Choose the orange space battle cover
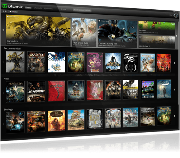 (36, 121)
